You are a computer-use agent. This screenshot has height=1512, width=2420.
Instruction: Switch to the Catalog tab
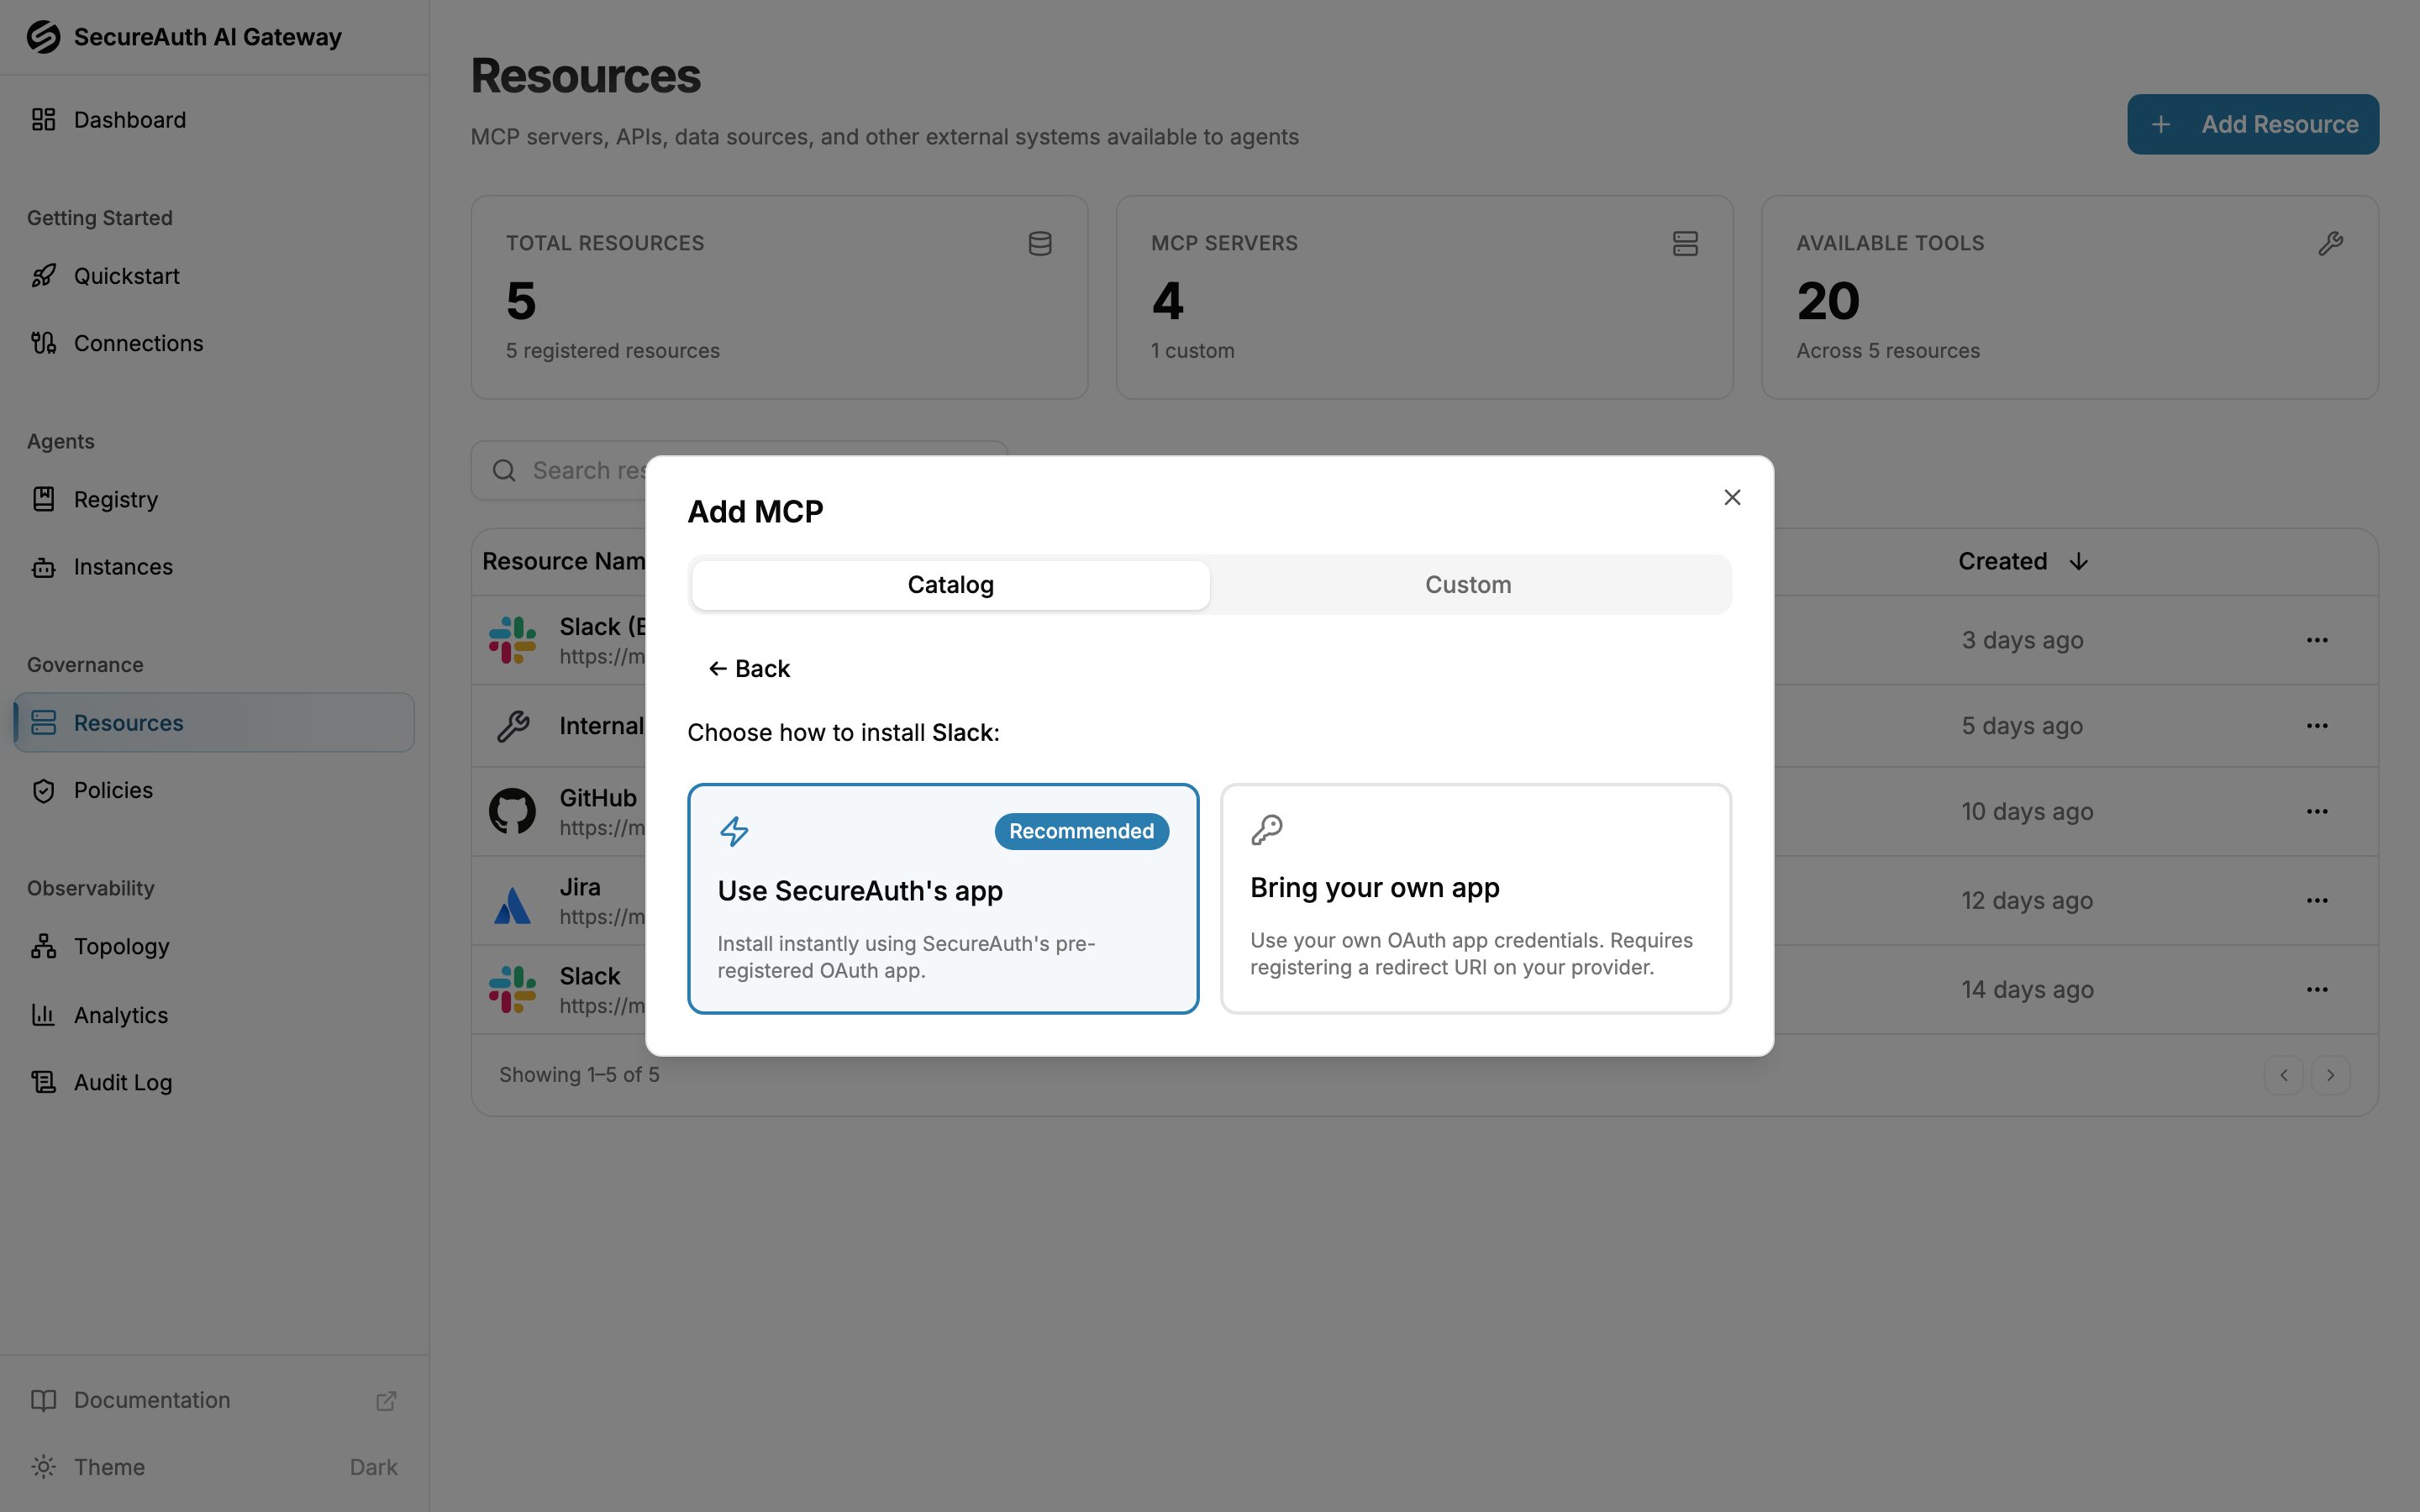click(x=950, y=585)
